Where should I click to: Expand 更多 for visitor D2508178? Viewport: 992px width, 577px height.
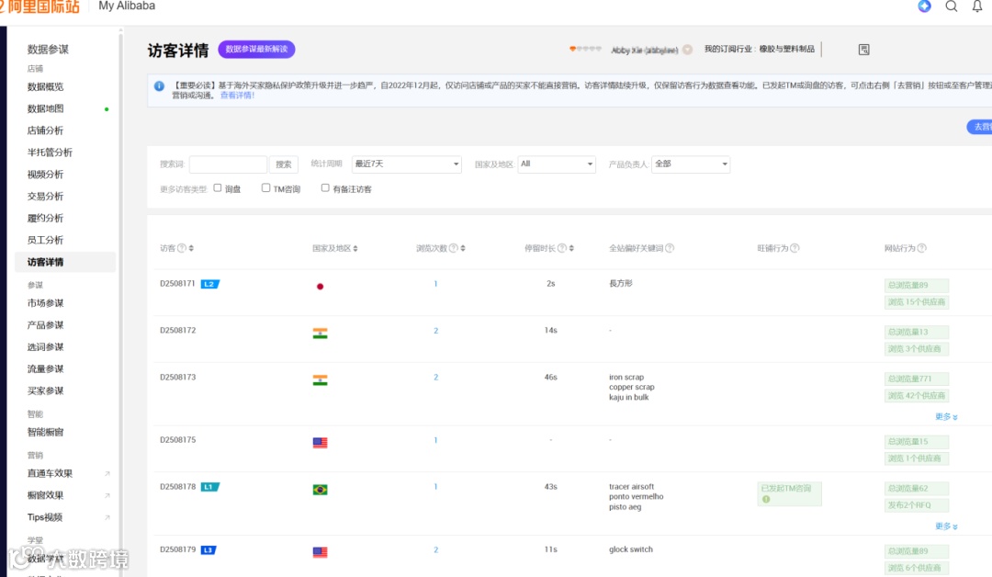[946, 526]
